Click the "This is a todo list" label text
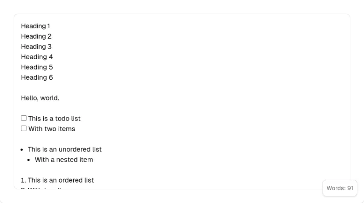The width and height of the screenshot is (364, 203). tap(54, 118)
